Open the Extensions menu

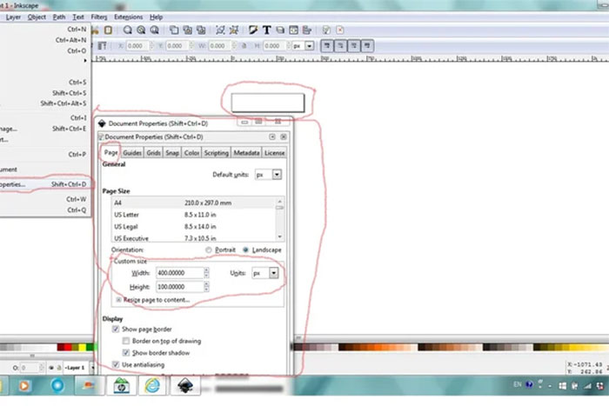coord(127,17)
